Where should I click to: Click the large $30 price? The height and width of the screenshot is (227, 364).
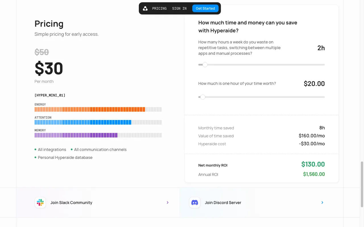49,68
